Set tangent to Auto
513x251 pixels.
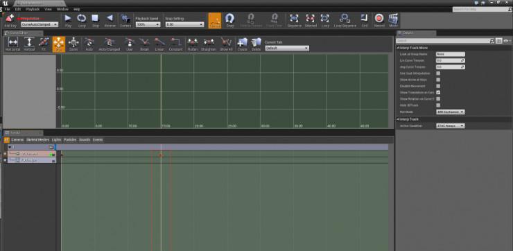[x=89, y=42]
